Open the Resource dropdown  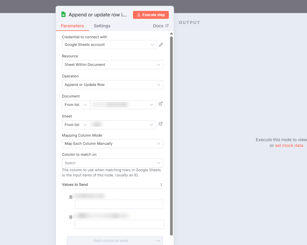click(112, 65)
